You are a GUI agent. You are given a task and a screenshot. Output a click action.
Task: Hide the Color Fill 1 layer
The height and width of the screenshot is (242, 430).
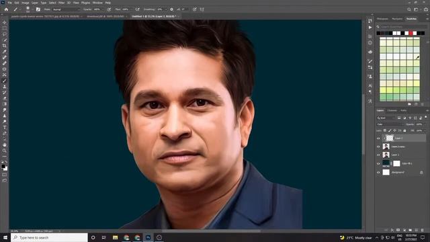pos(378,163)
